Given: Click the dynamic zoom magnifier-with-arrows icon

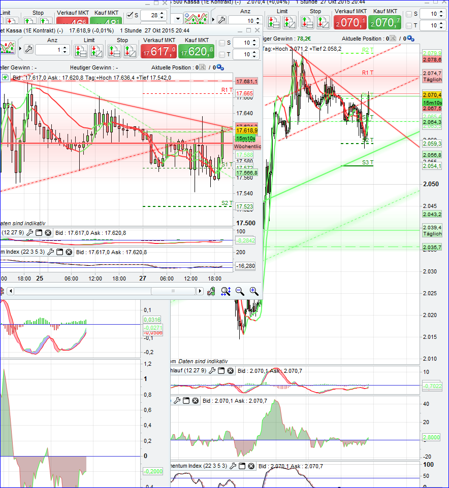Looking at the screenshot, I should click(224, 291).
